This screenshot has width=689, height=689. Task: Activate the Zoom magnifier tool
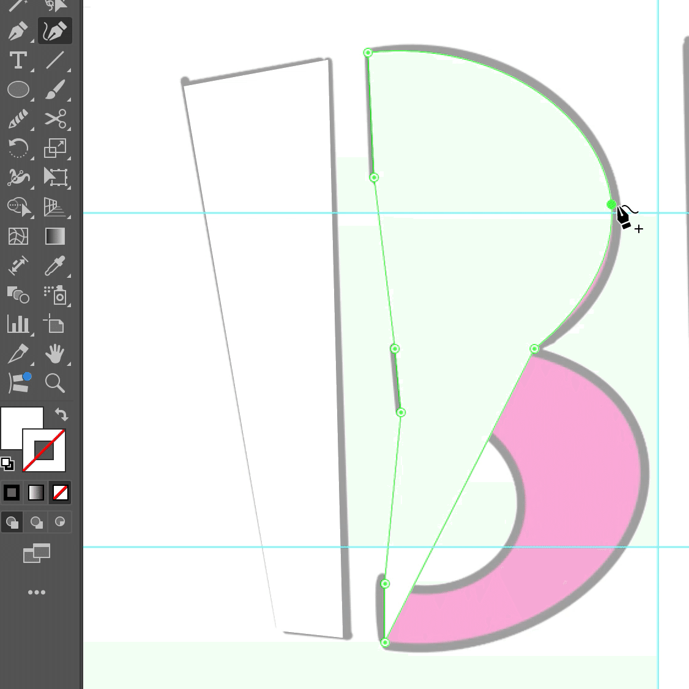pos(55,383)
